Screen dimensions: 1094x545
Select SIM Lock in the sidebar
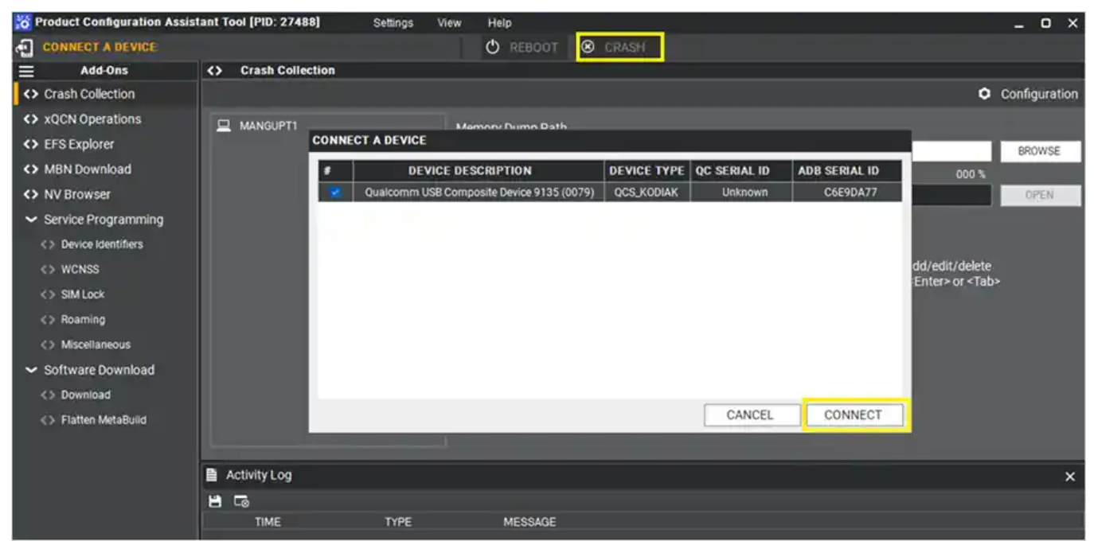[83, 294]
